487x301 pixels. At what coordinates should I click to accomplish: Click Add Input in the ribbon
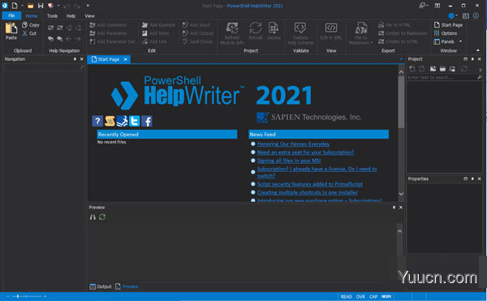point(196,25)
